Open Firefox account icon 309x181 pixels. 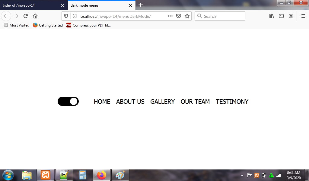tap(291, 16)
